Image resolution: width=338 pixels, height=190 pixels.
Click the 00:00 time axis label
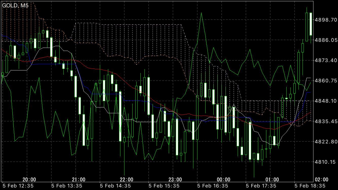coord(224,180)
